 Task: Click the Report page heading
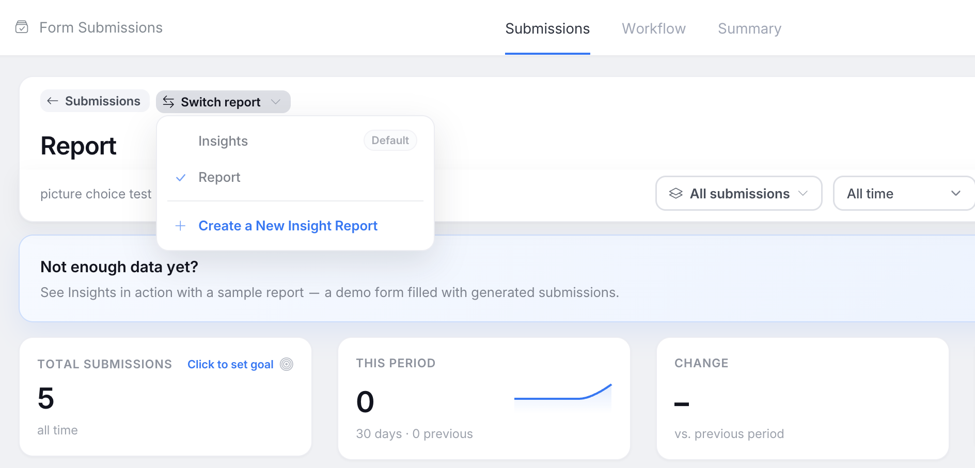pos(78,146)
